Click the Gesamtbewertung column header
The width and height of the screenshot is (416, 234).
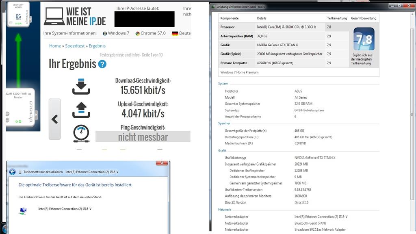pos(364,18)
